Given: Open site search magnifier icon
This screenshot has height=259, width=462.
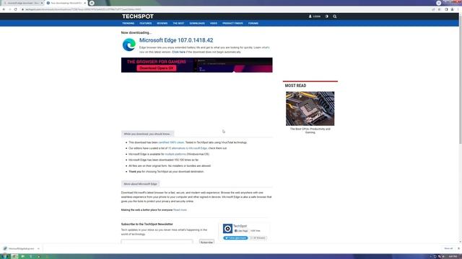Looking at the screenshot, I should (x=335, y=17).
